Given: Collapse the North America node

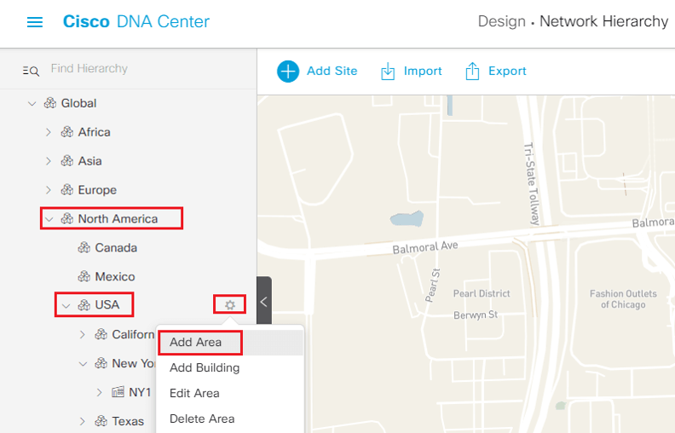Looking at the screenshot, I should click(x=49, y=219).
